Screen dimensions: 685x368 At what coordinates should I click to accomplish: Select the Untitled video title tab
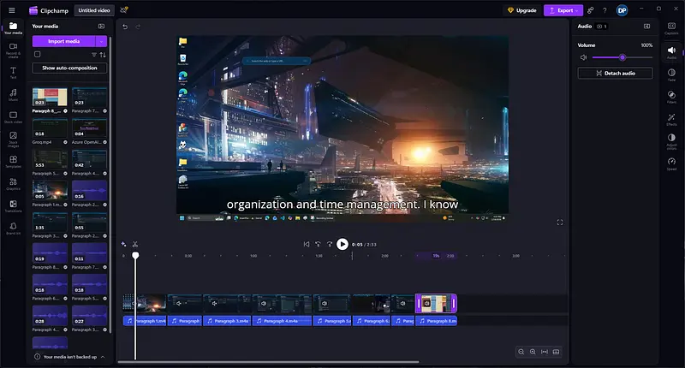92,10
